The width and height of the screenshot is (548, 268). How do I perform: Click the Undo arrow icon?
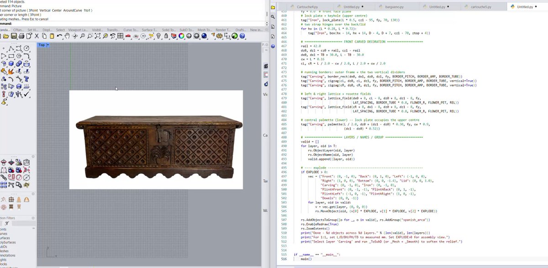pos(59,36)
